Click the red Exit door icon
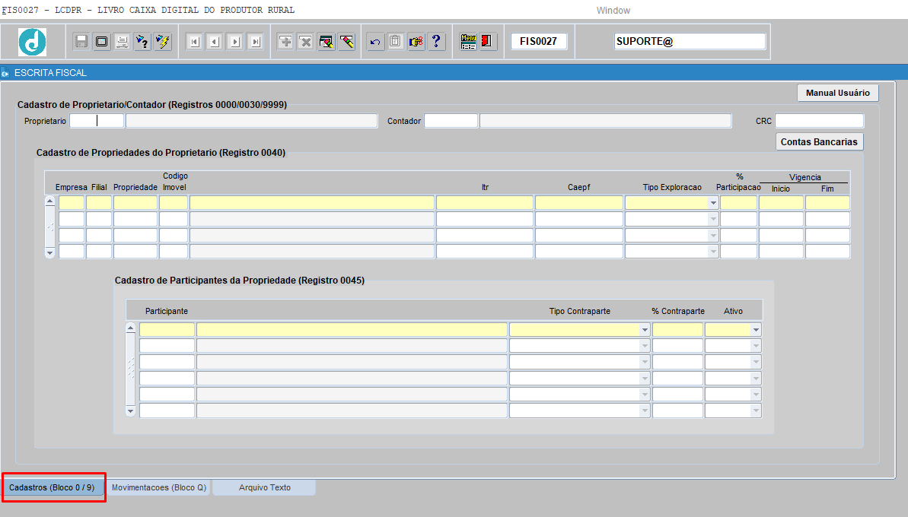Viewport: 908px width, 517px height. click(488, 42)
